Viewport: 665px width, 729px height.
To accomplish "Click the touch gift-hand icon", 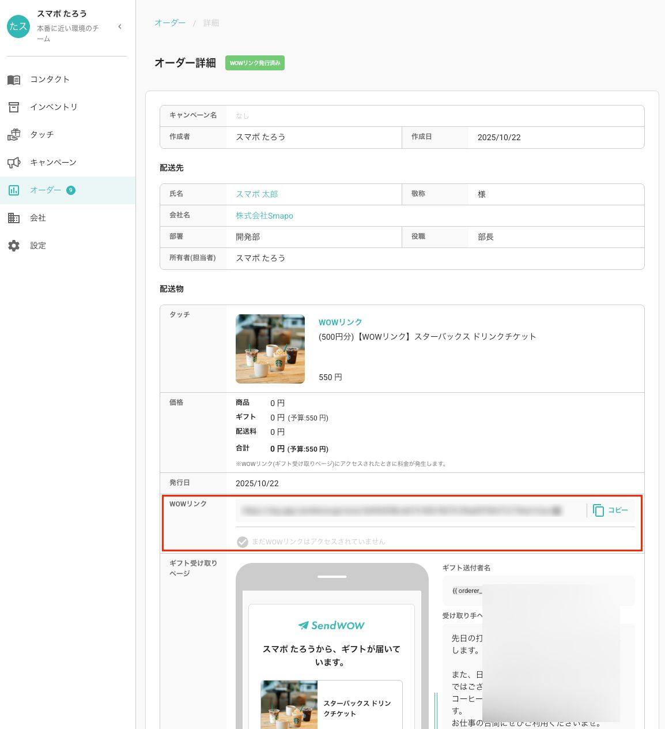I will click(x=14, y=135).
